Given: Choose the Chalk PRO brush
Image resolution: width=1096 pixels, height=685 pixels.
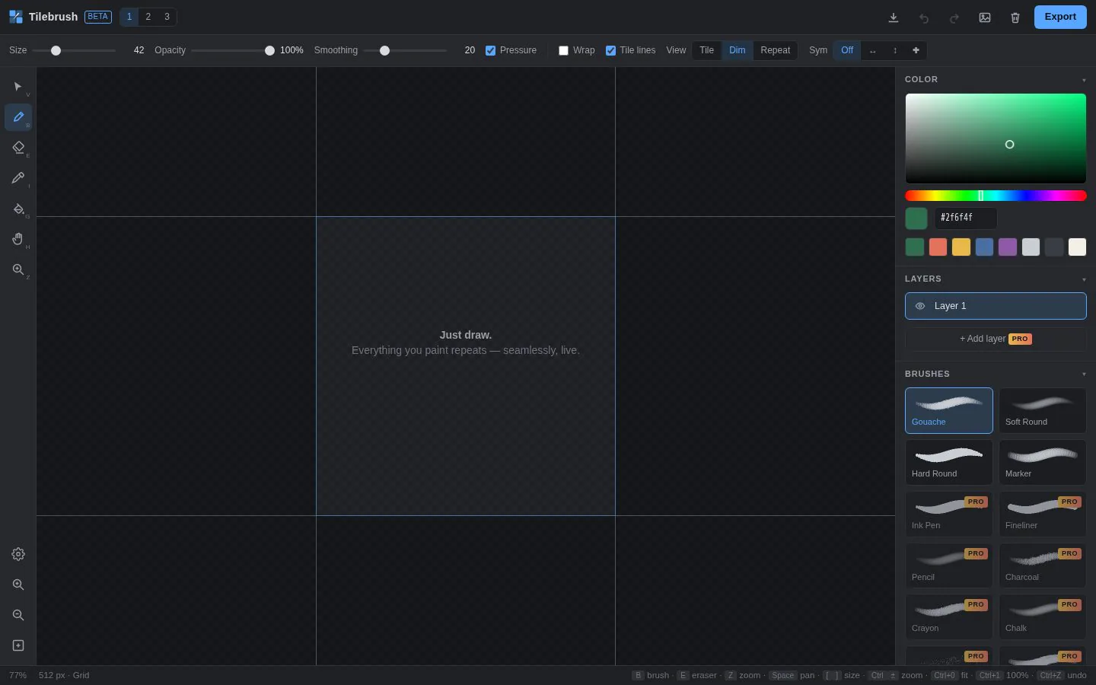Looking at the screenshot, I should [x=1043, y=617].
